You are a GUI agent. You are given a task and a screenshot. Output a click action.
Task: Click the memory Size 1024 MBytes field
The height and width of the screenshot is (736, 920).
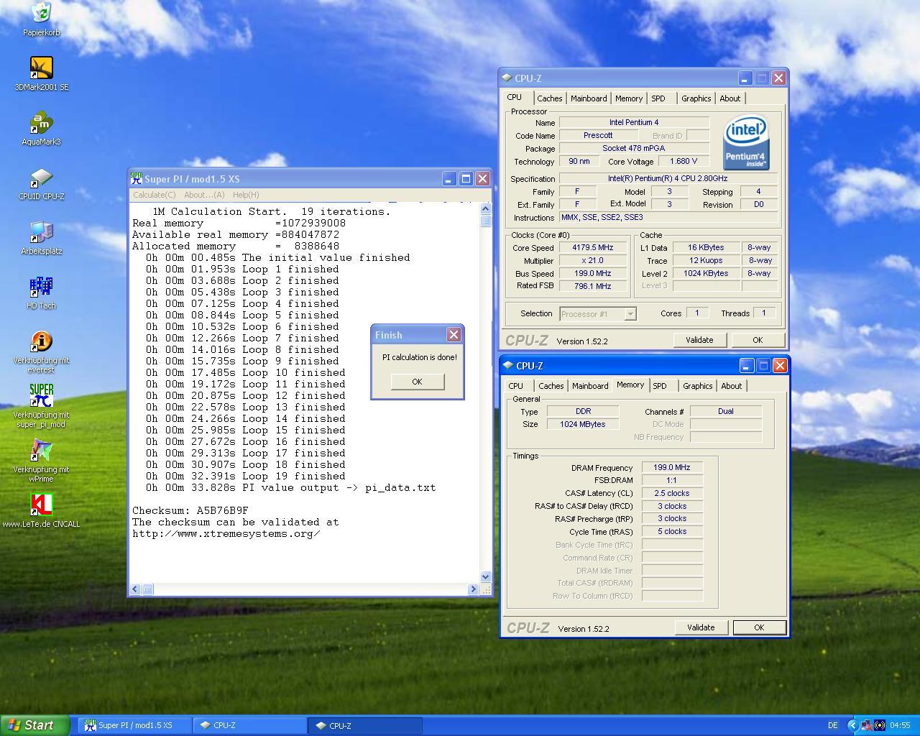[x=583, y=424]
